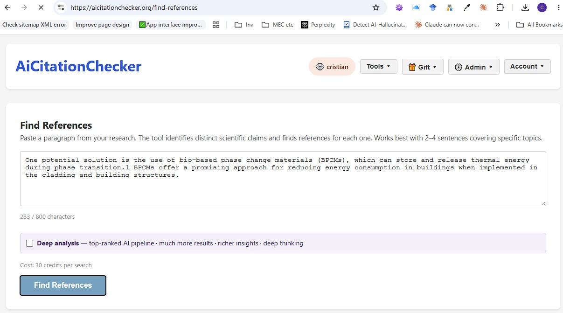Open Improve page design bookmark
The height and width of the screenshot is (313, 563).
click(102, 25)
